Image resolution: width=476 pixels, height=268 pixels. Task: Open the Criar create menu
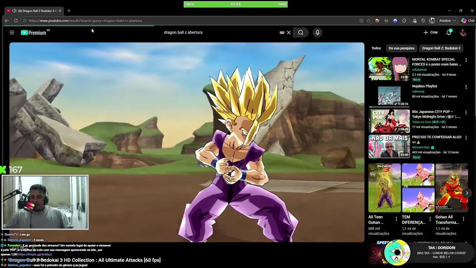coord(431,32)
